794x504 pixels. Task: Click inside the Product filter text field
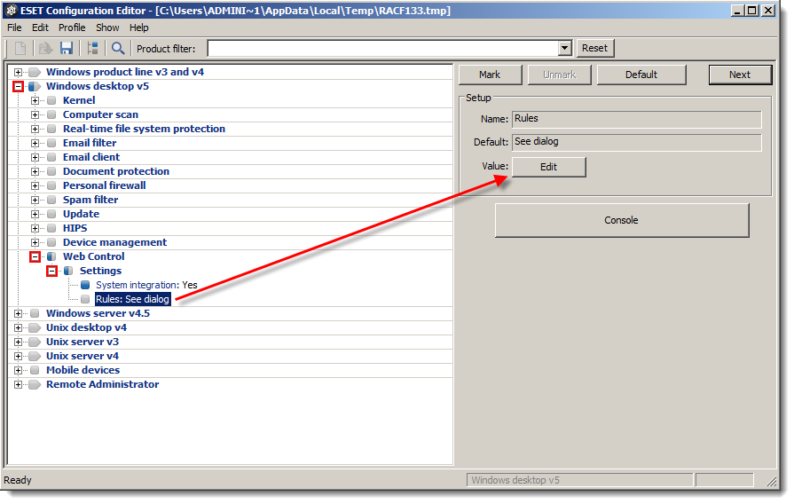pyautogui.click(x=381, y=48)
